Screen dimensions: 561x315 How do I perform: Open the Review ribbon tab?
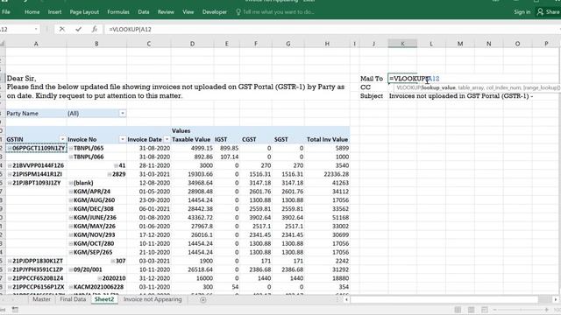click(x=166, y=12)
